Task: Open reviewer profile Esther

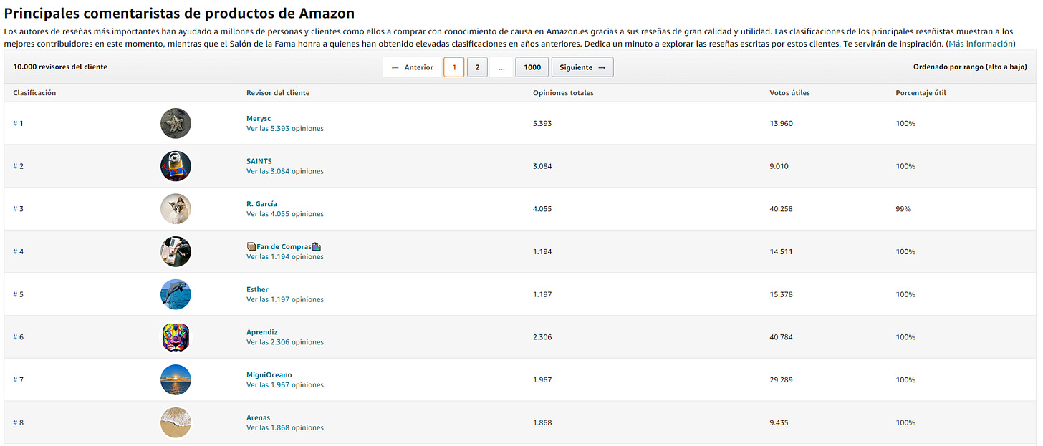Action: pos(257,289)
